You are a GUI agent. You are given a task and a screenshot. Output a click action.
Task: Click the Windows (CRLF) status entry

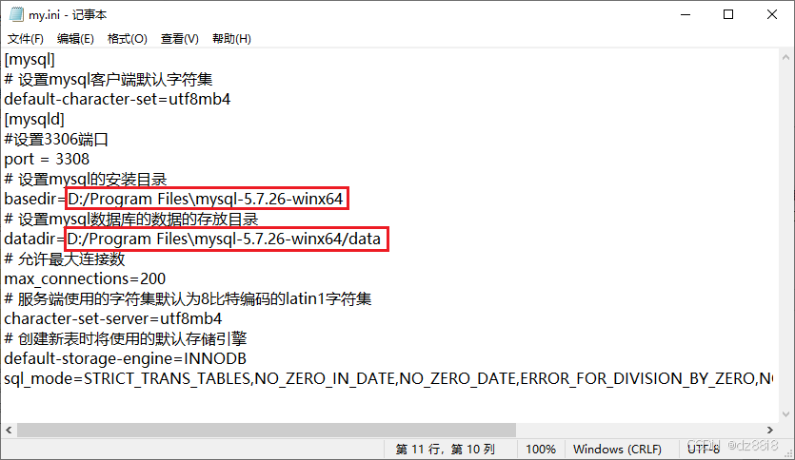[617, 450]
